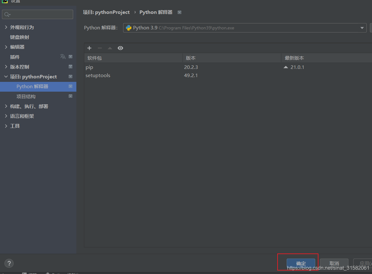Expand the 工具 tree node
Image resolution: width=372 pixels, height=274 pixels.
point(6,126)
